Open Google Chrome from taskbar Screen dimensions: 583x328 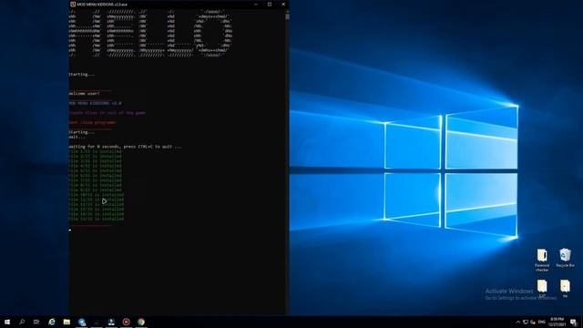(x=141, y=322)
